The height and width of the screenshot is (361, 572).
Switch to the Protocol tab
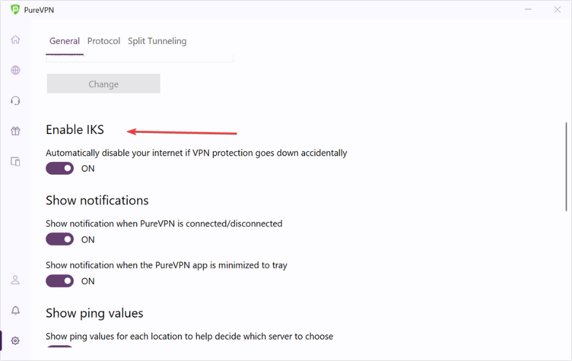[104, 41]
